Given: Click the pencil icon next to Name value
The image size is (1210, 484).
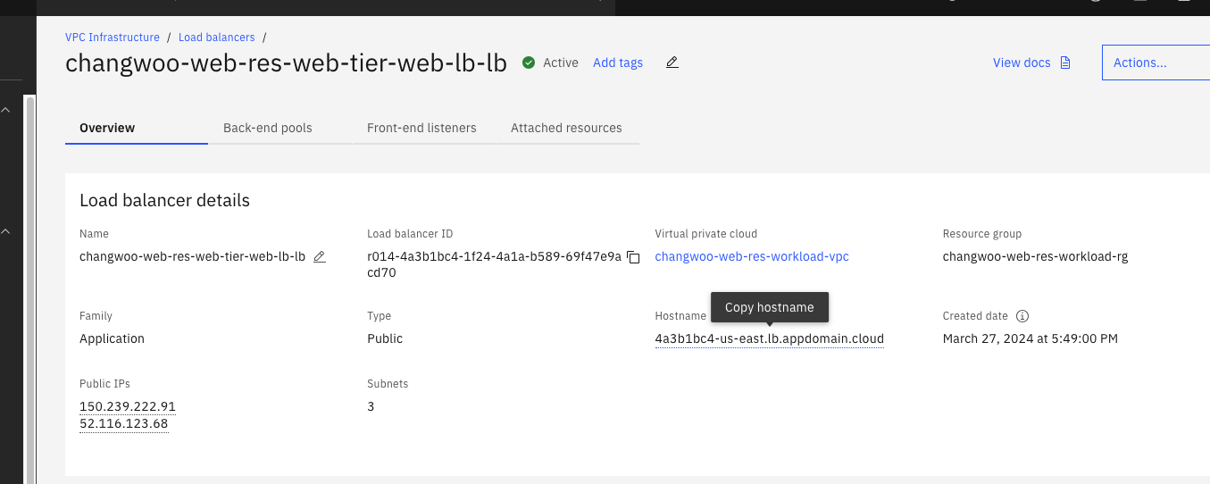Looking at the screenshot, I should 320,256.
